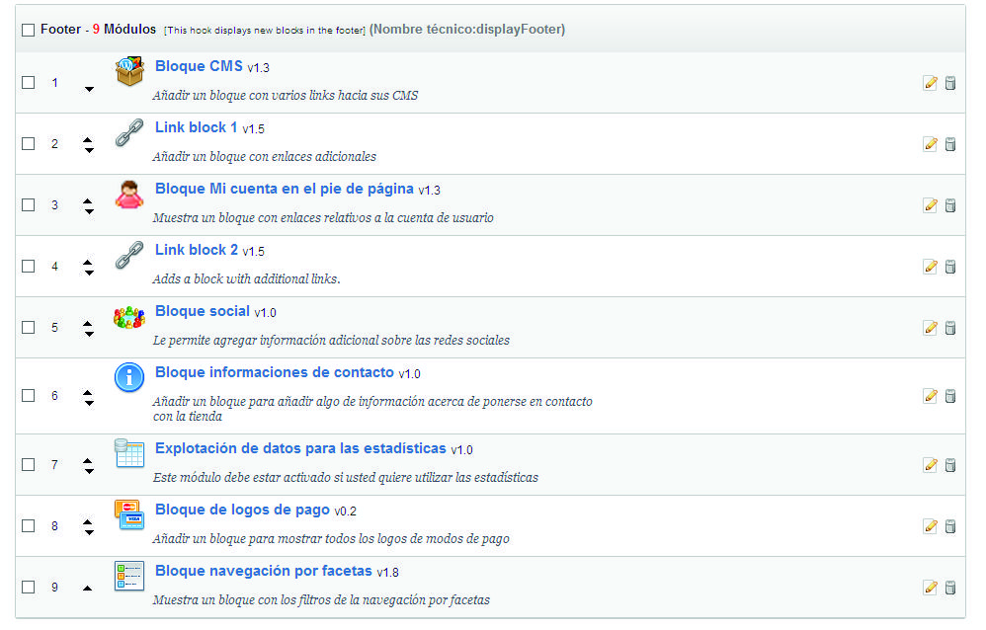Delete the Bloque social module

pos(950,328)
